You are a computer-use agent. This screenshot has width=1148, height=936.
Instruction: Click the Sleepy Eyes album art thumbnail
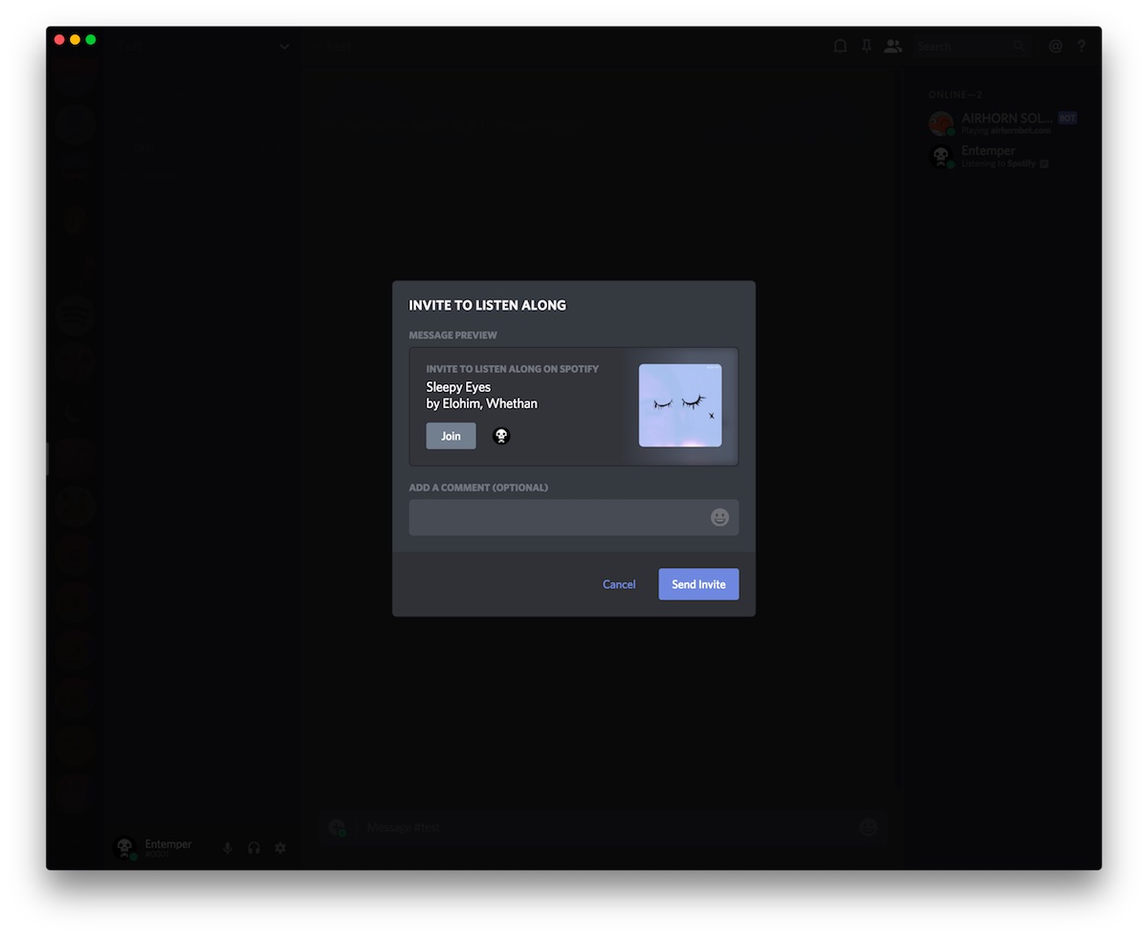click(x=680, y=405)
